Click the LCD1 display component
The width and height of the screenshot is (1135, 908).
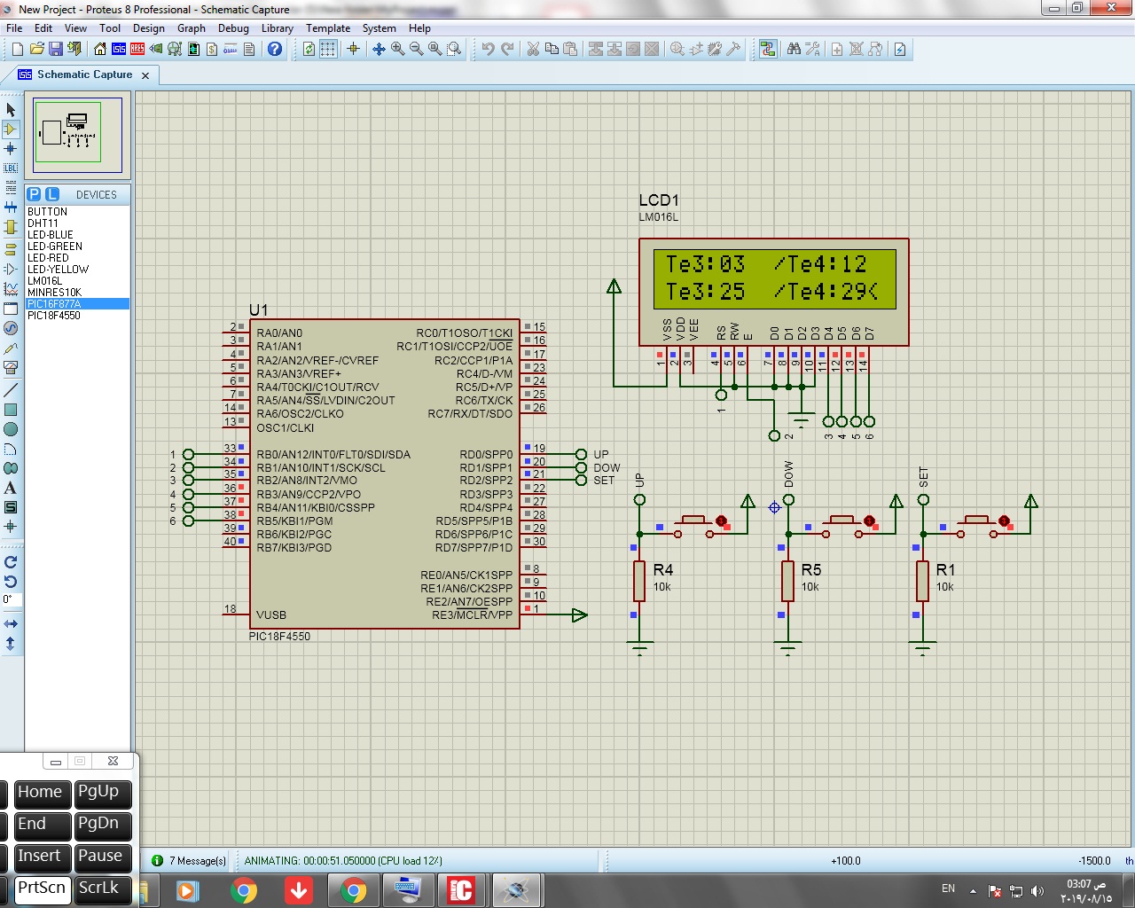tap(774, 292)
